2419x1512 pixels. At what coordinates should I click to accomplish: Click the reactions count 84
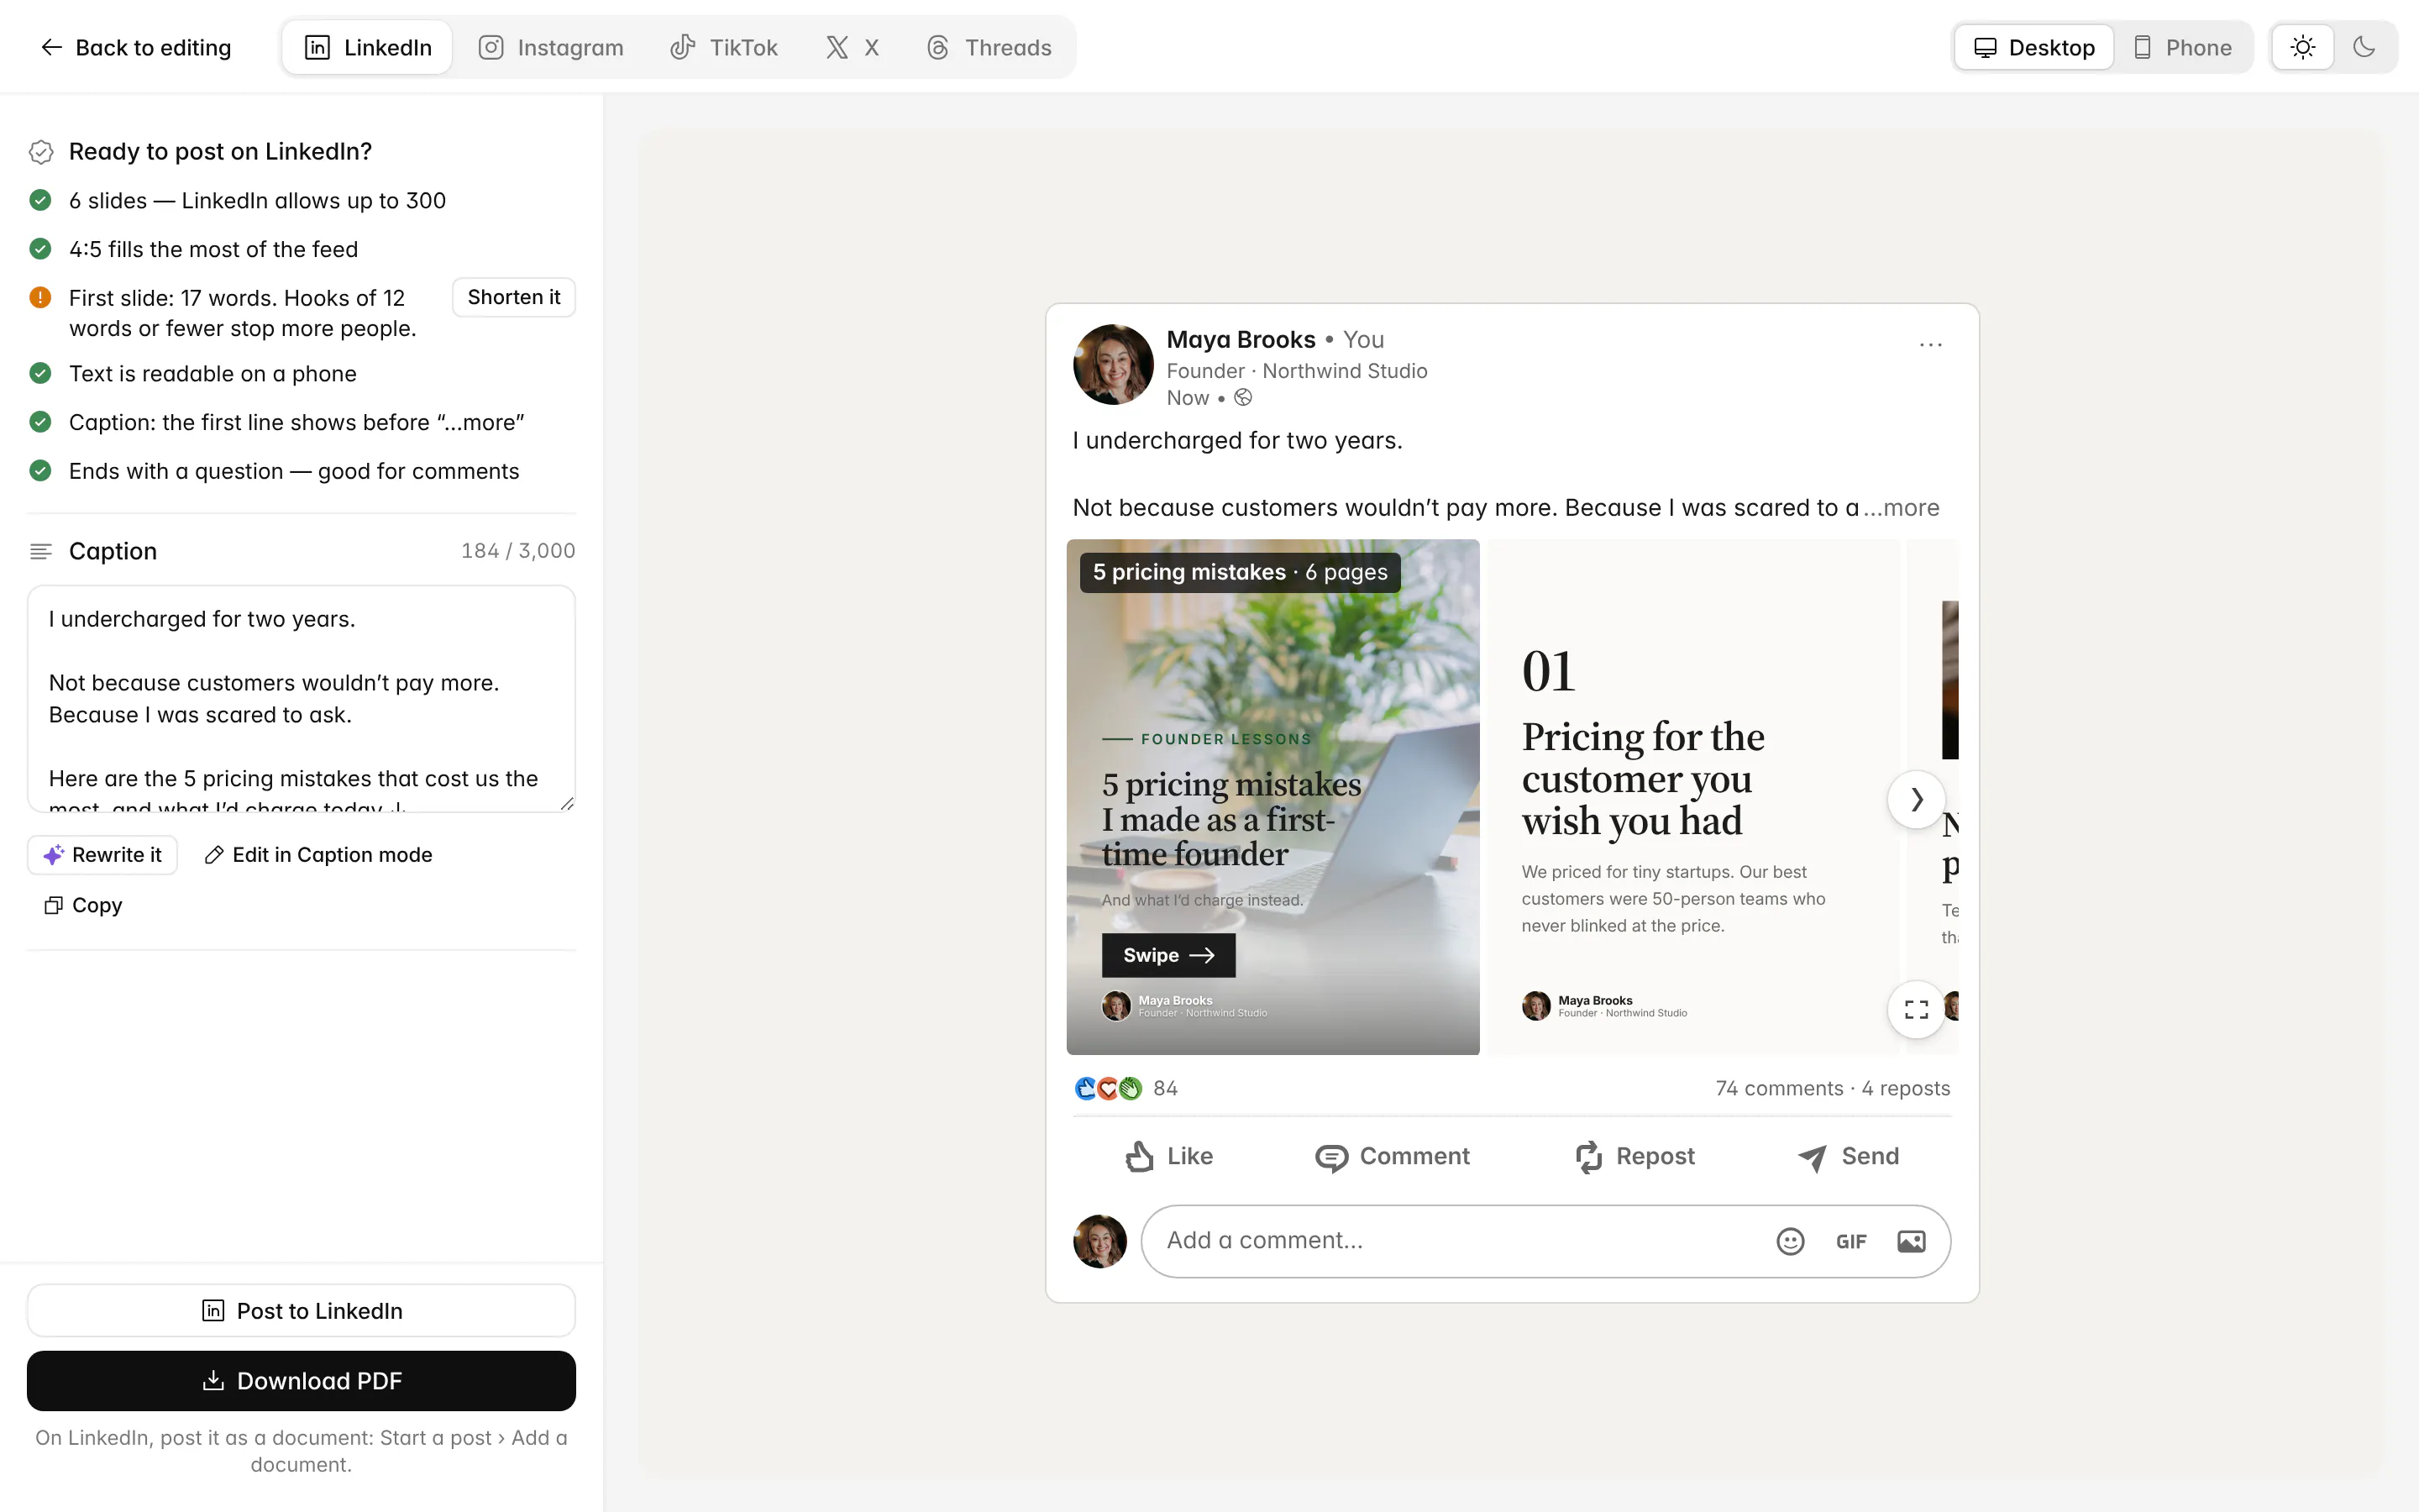[x=1166, y=1088]
